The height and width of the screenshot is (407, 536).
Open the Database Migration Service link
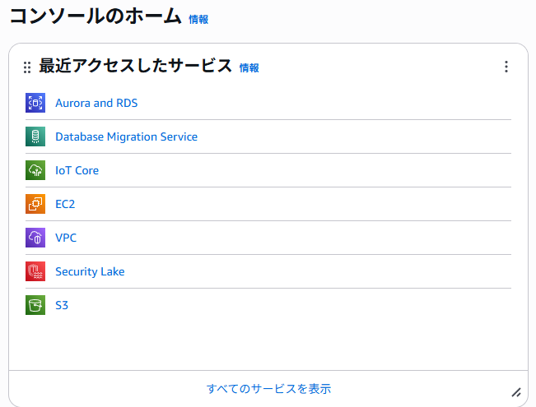(126, 136)
